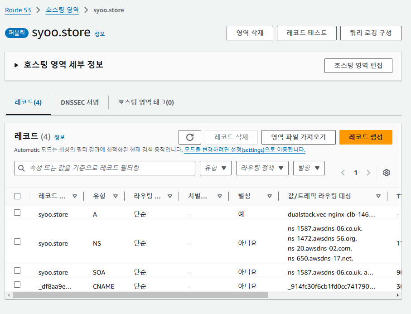The width and height of the screenshot is (411, 314).
Task: Sort by 라우팅 column arrow
Action: pyautogui.click(x=170, y=196)
